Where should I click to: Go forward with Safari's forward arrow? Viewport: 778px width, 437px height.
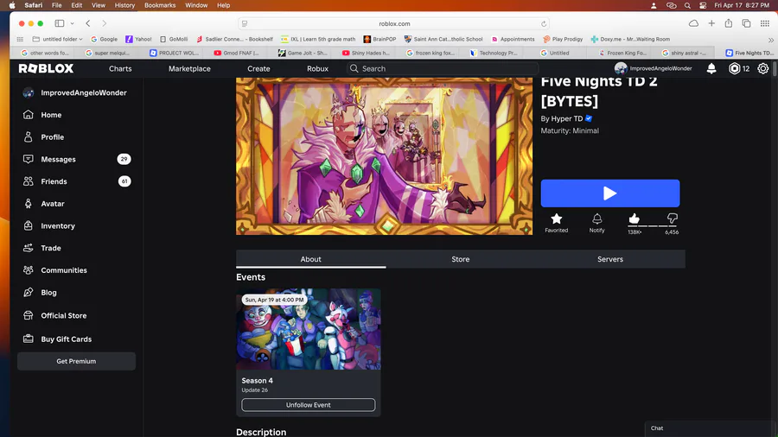tap(105, 23)
